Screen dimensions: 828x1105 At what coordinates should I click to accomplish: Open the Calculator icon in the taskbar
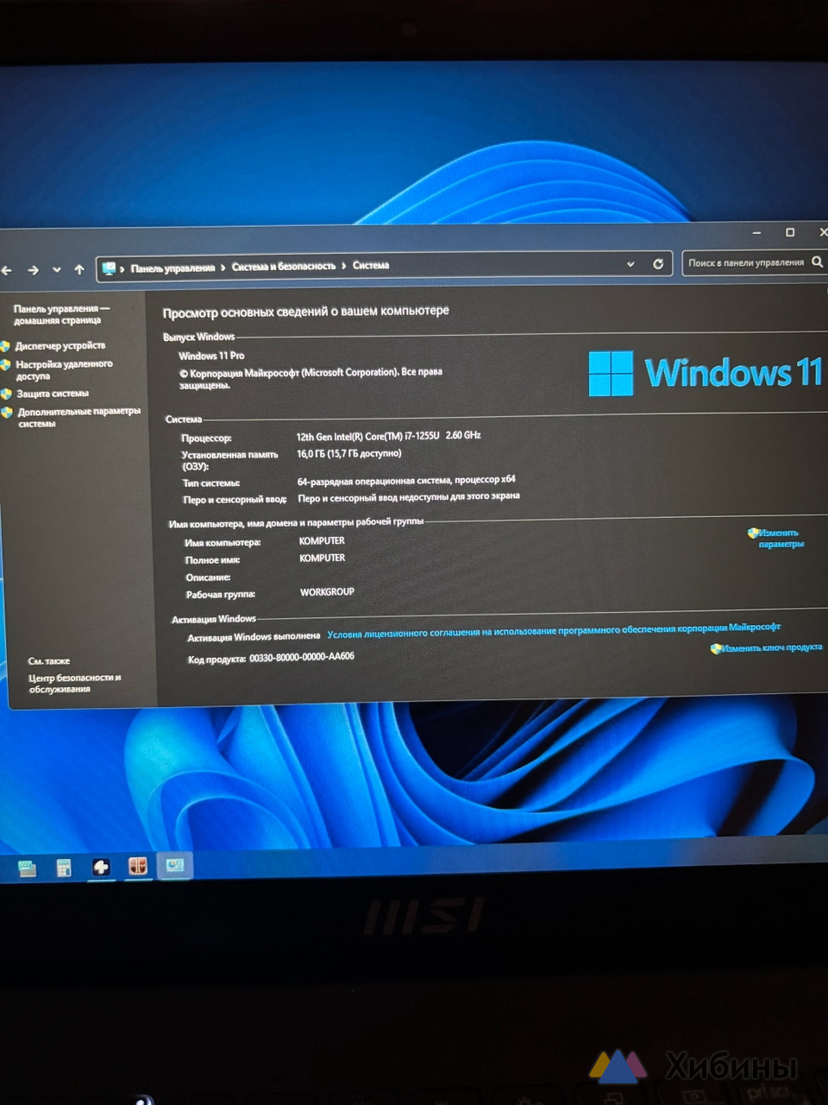coord(64,868)
